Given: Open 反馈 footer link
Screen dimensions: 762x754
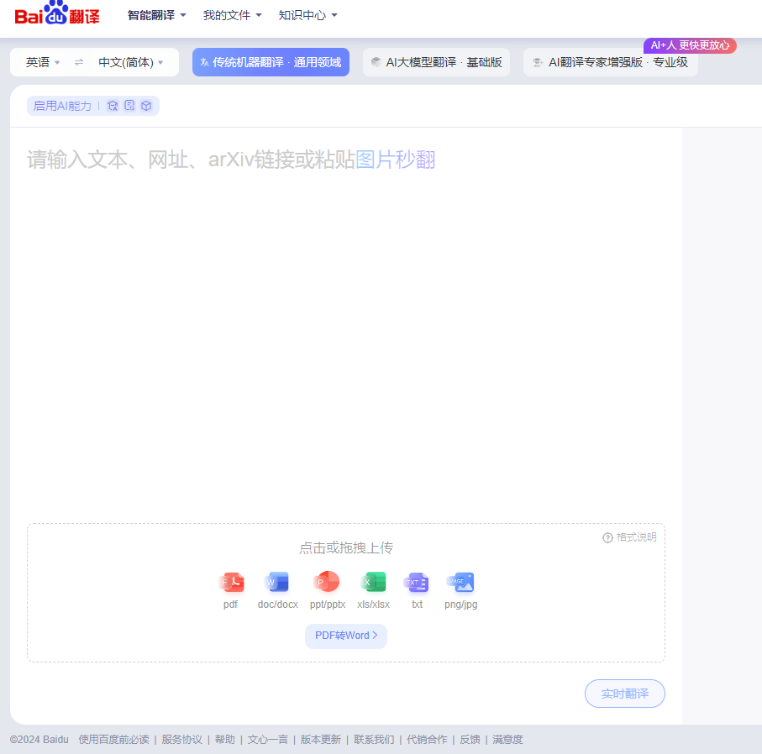Looking at the screenshot, I should [470, 740].
